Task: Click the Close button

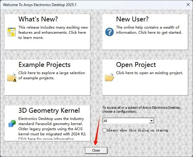Action: (96, 150)
